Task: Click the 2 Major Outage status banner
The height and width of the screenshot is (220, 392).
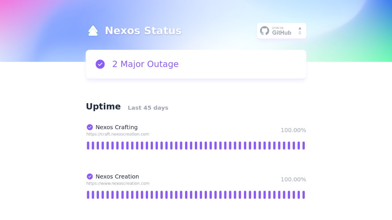Action: [x=196, y=64]
